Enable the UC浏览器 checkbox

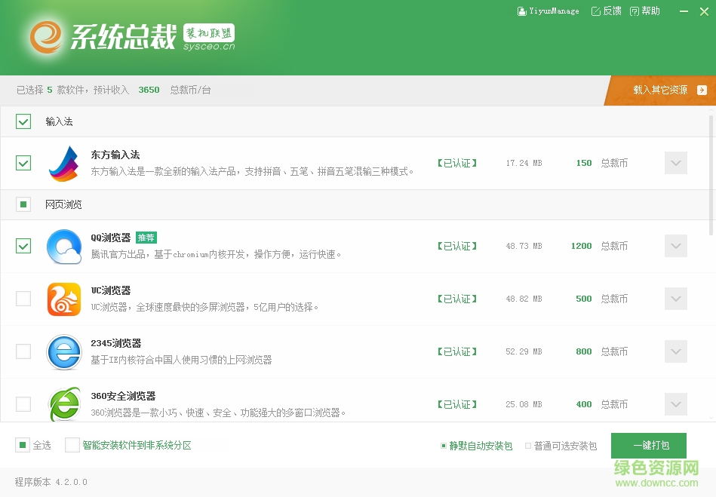23,299
